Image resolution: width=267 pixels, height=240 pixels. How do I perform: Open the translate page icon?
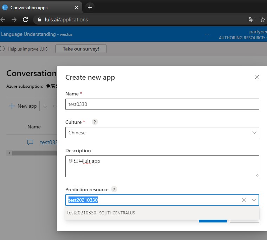click(x=251, y=20)
